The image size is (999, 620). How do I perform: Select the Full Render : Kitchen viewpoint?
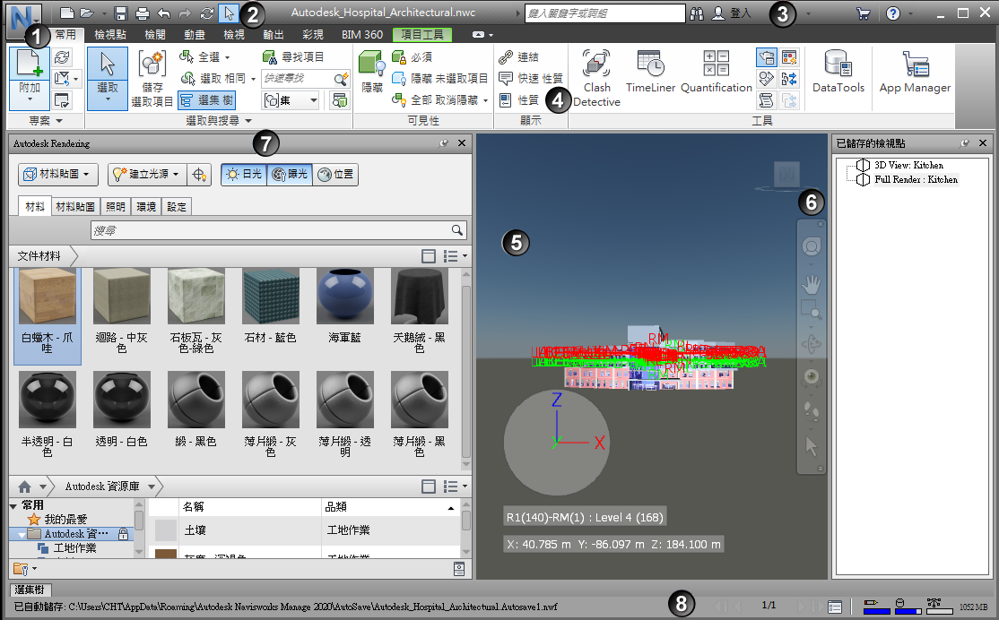(916, 180)
